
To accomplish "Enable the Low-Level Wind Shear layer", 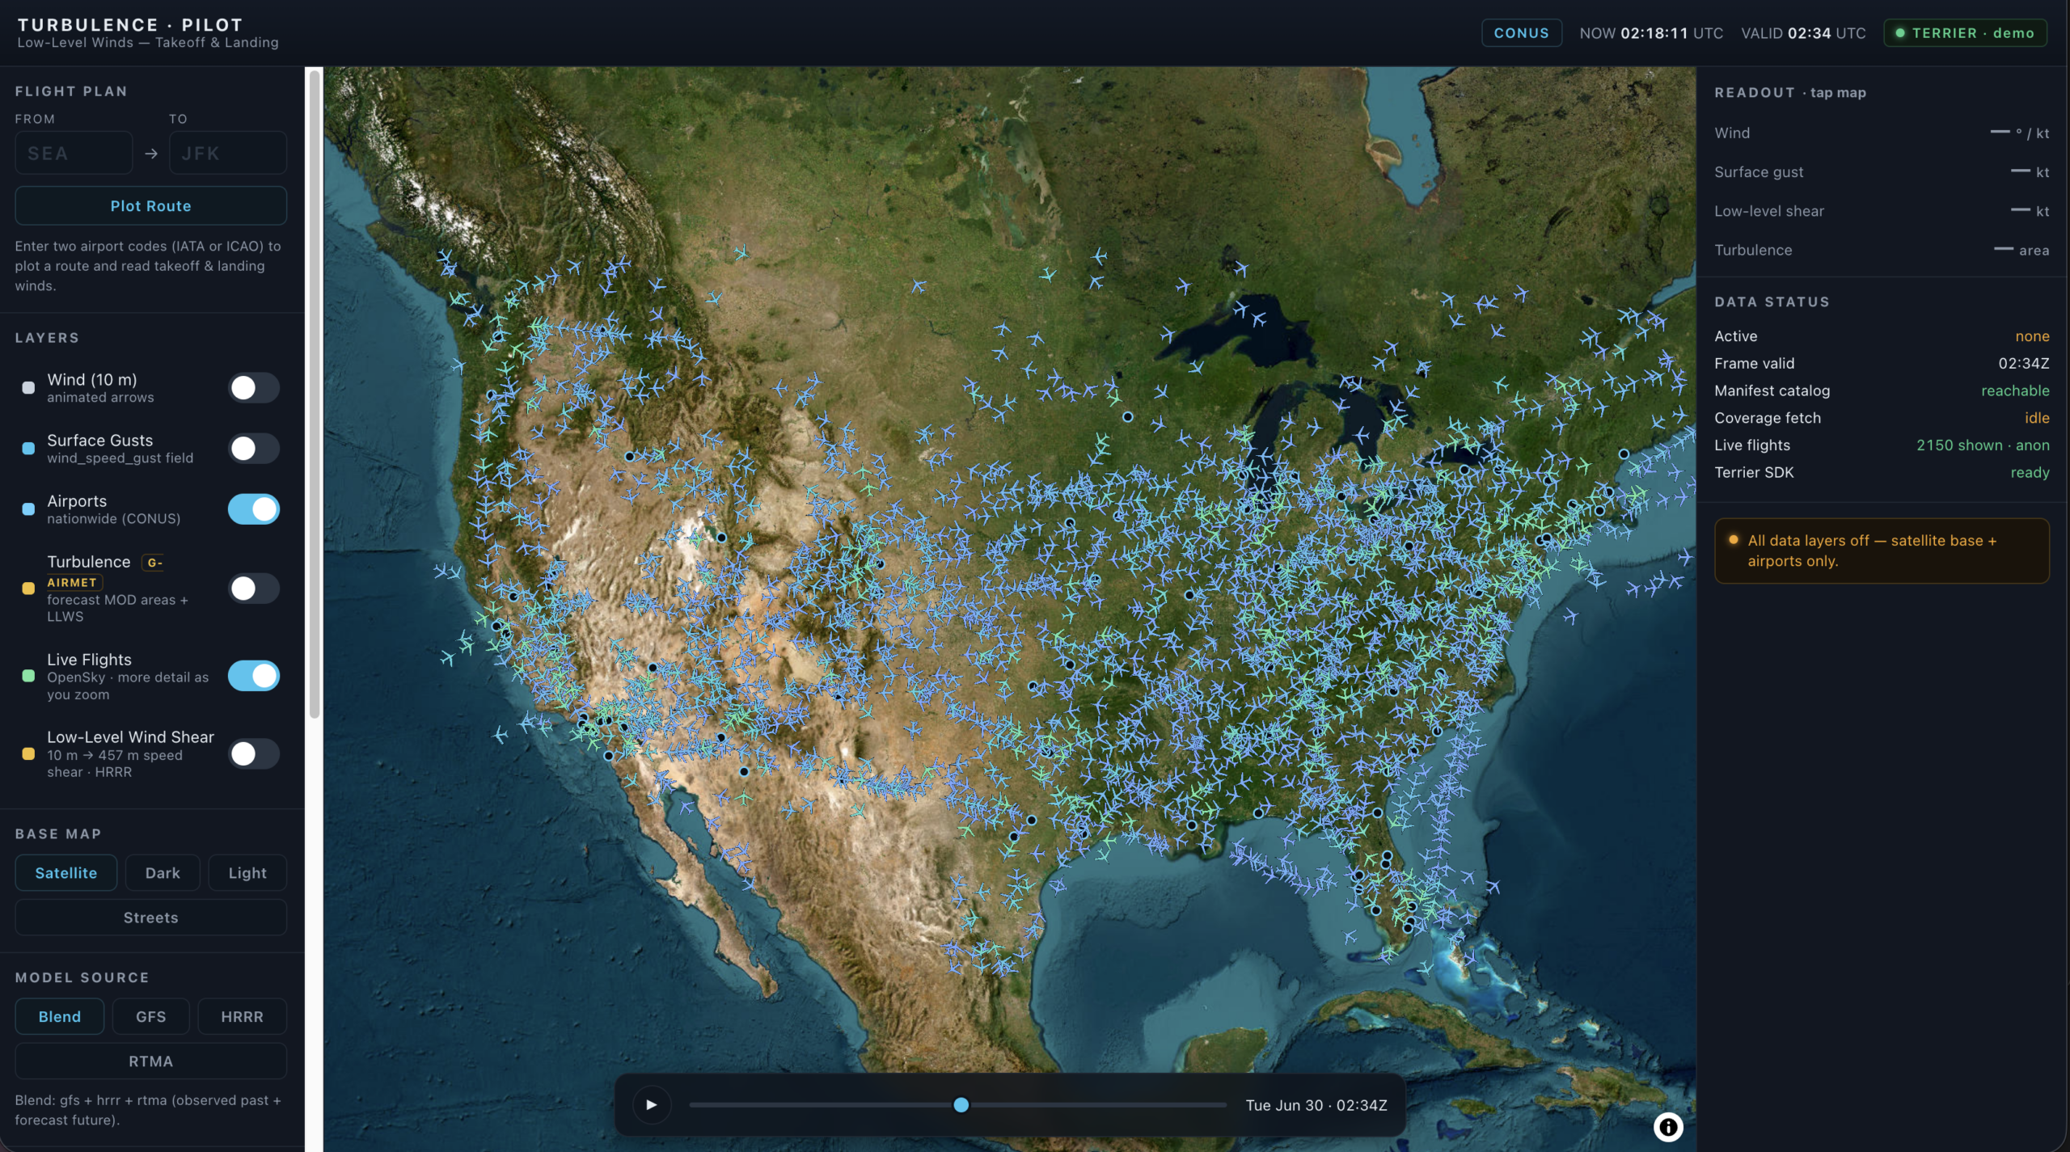I will click(x=253, y=753).
